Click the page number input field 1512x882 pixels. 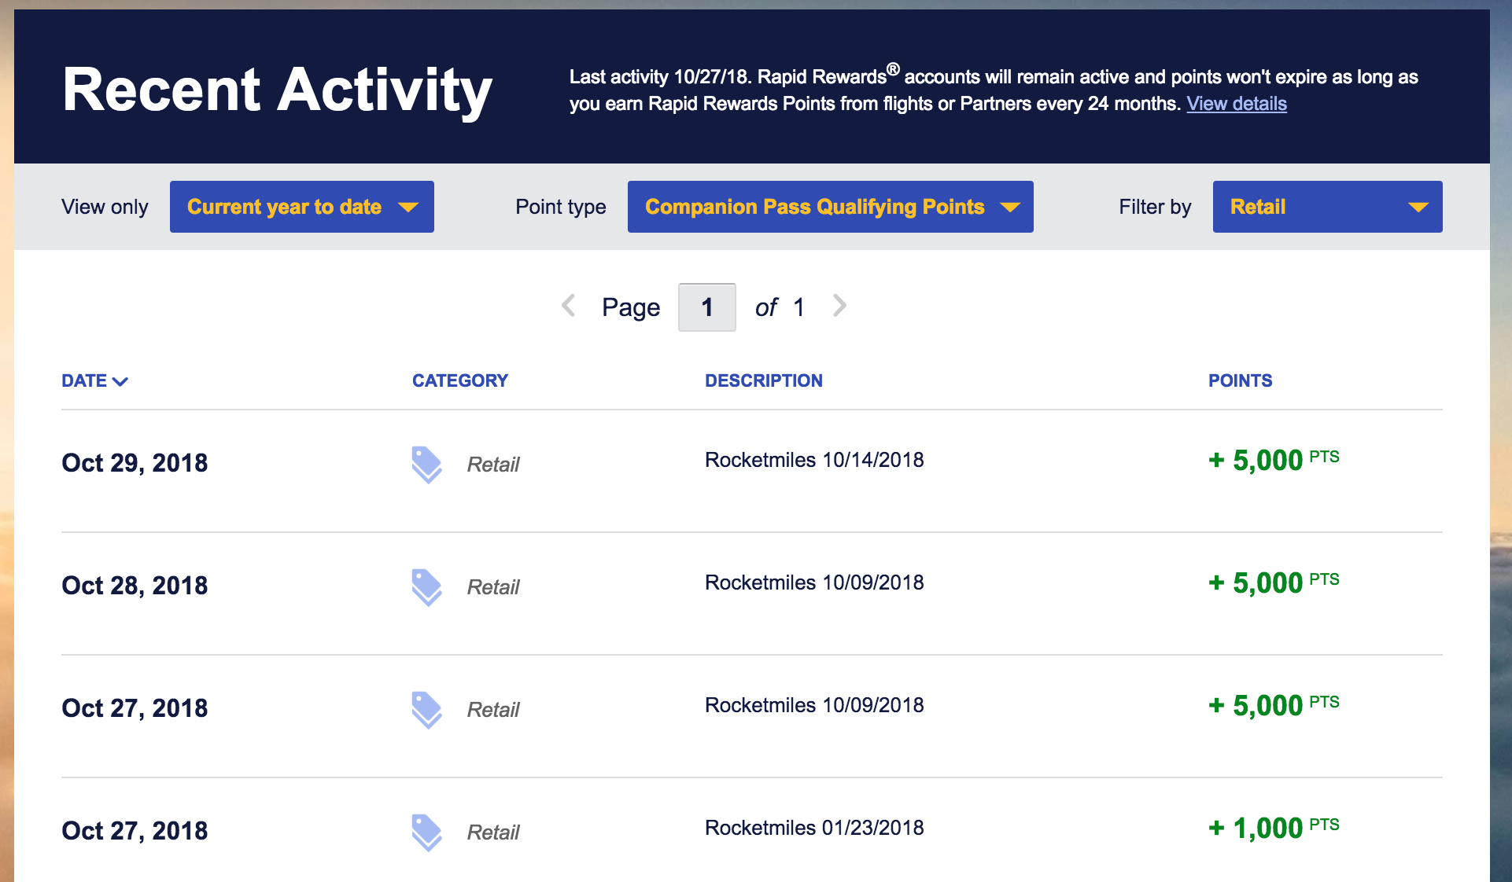706,307
